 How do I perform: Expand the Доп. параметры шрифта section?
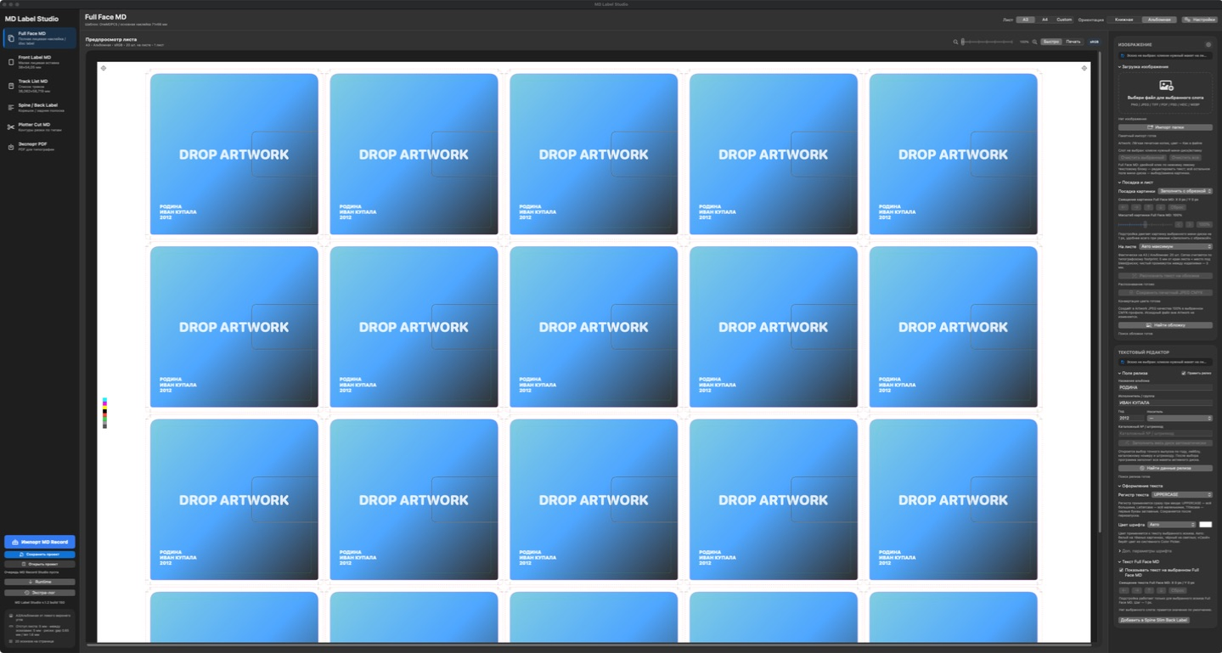pyautogui.click(x=1146, y=551)
